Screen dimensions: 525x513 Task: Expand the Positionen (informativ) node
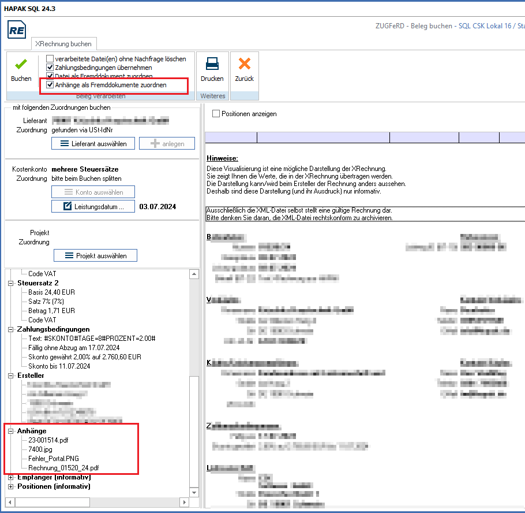click(11, 486)
